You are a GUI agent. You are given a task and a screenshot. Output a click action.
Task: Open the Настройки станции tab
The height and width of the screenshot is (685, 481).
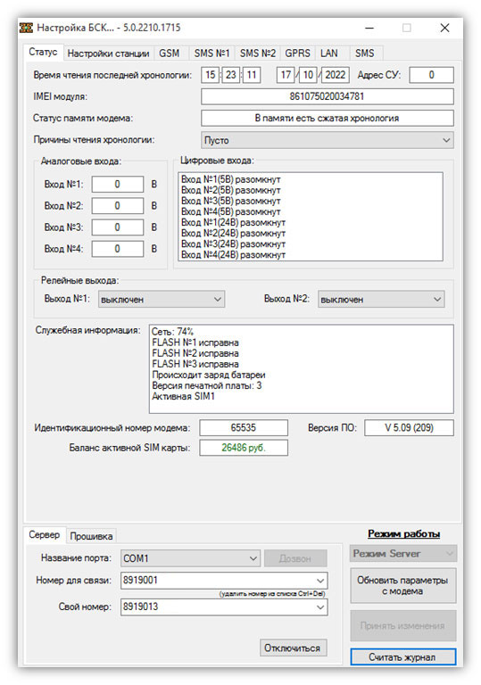tap(108, 54)
